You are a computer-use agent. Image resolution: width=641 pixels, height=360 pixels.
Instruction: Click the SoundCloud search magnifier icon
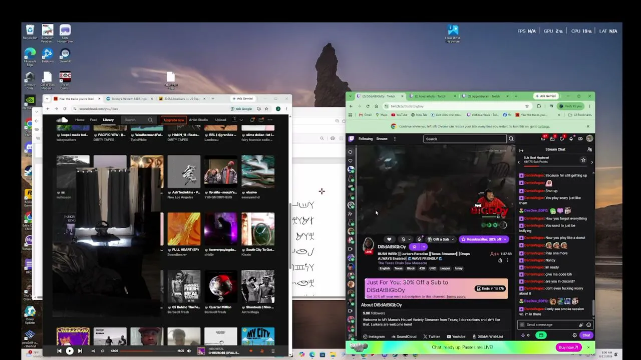[x=150, y=120]
